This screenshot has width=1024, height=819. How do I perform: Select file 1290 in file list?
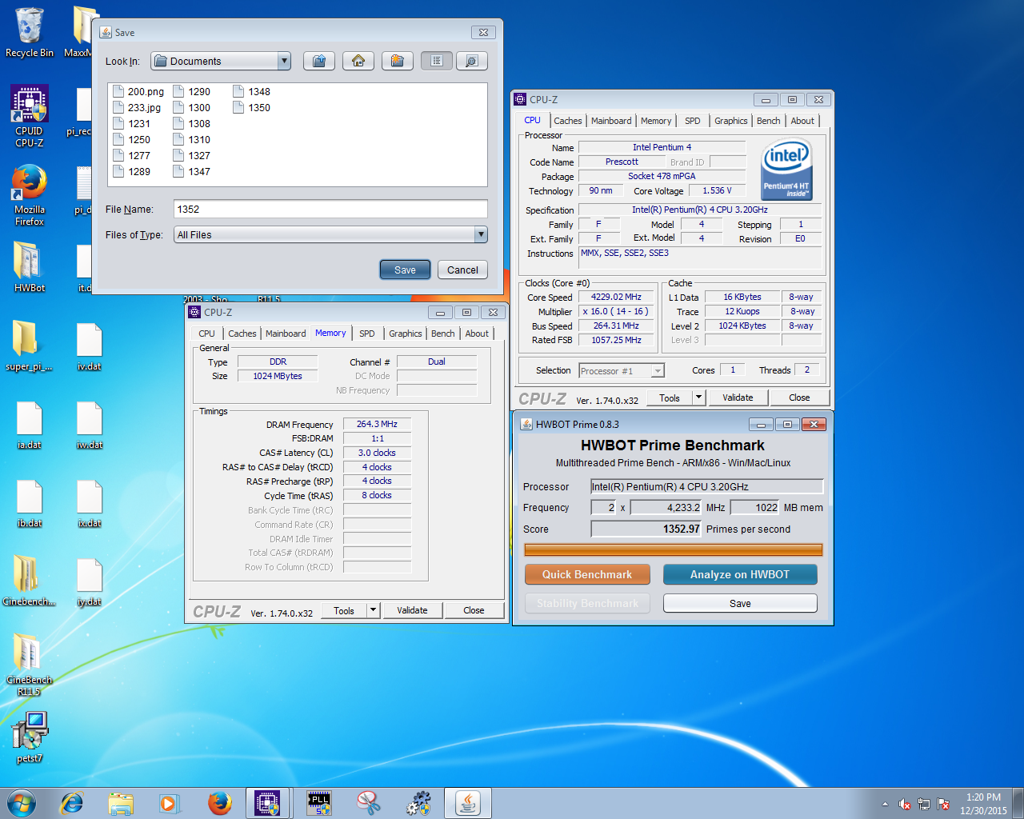(x=192, y=91)
